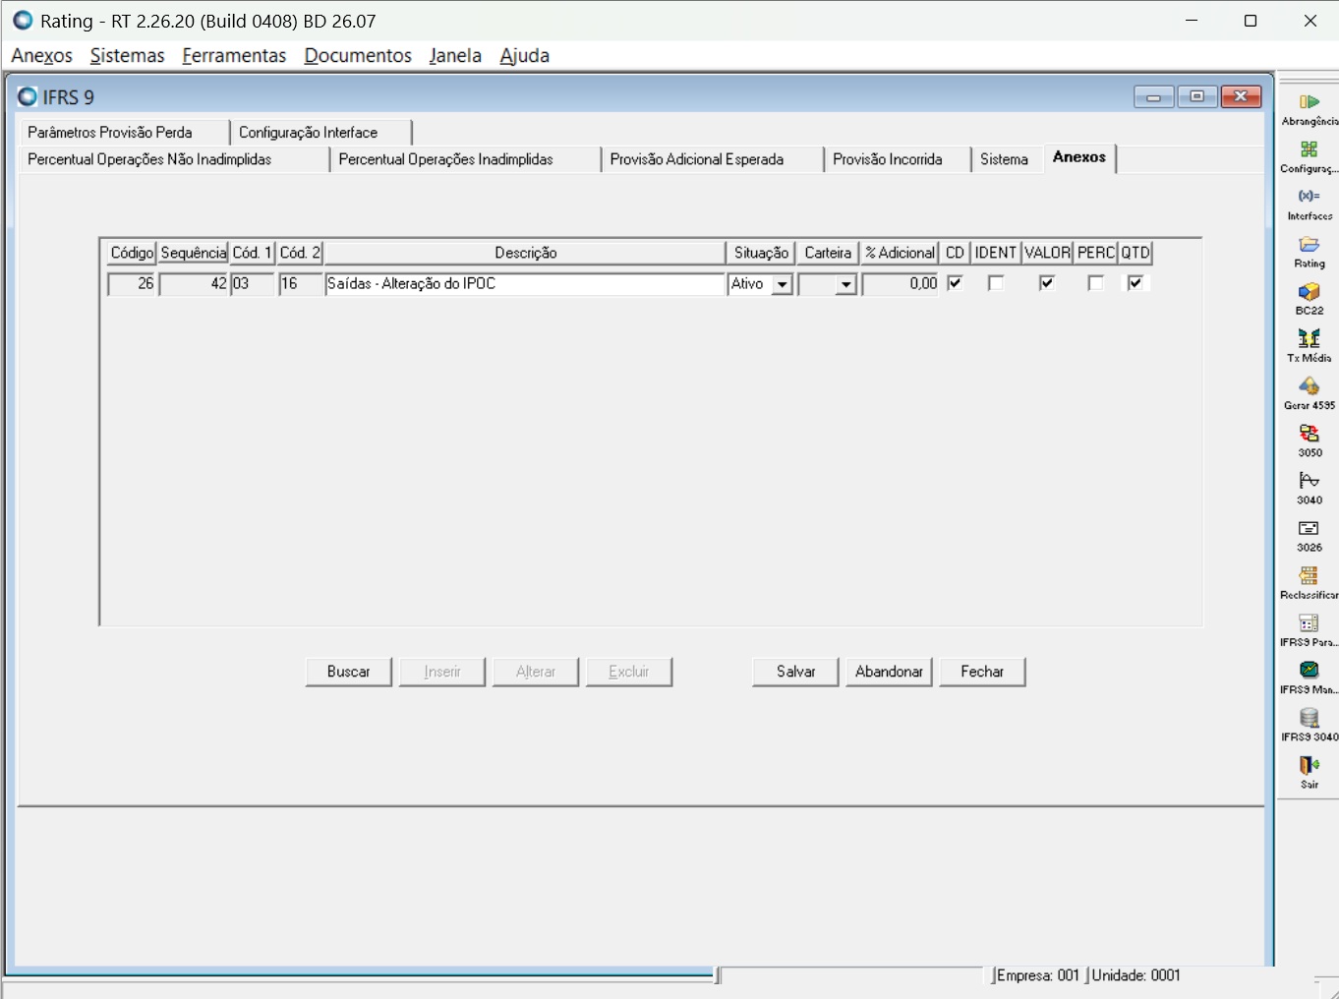Minimize the IFRS 9 inner window

click(x=1153, y=96)
